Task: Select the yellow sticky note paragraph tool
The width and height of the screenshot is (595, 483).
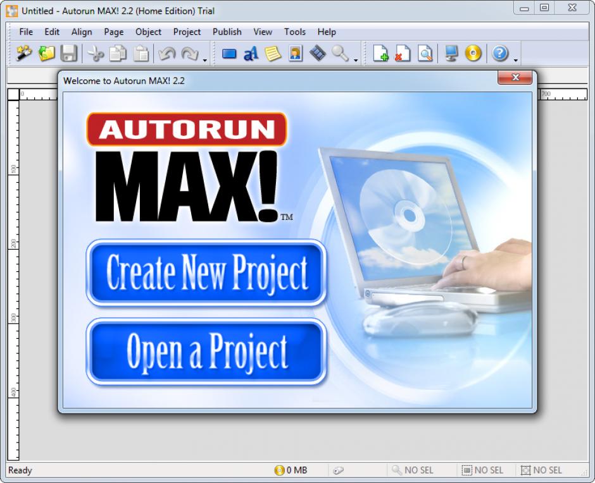Action: (273, 54)
